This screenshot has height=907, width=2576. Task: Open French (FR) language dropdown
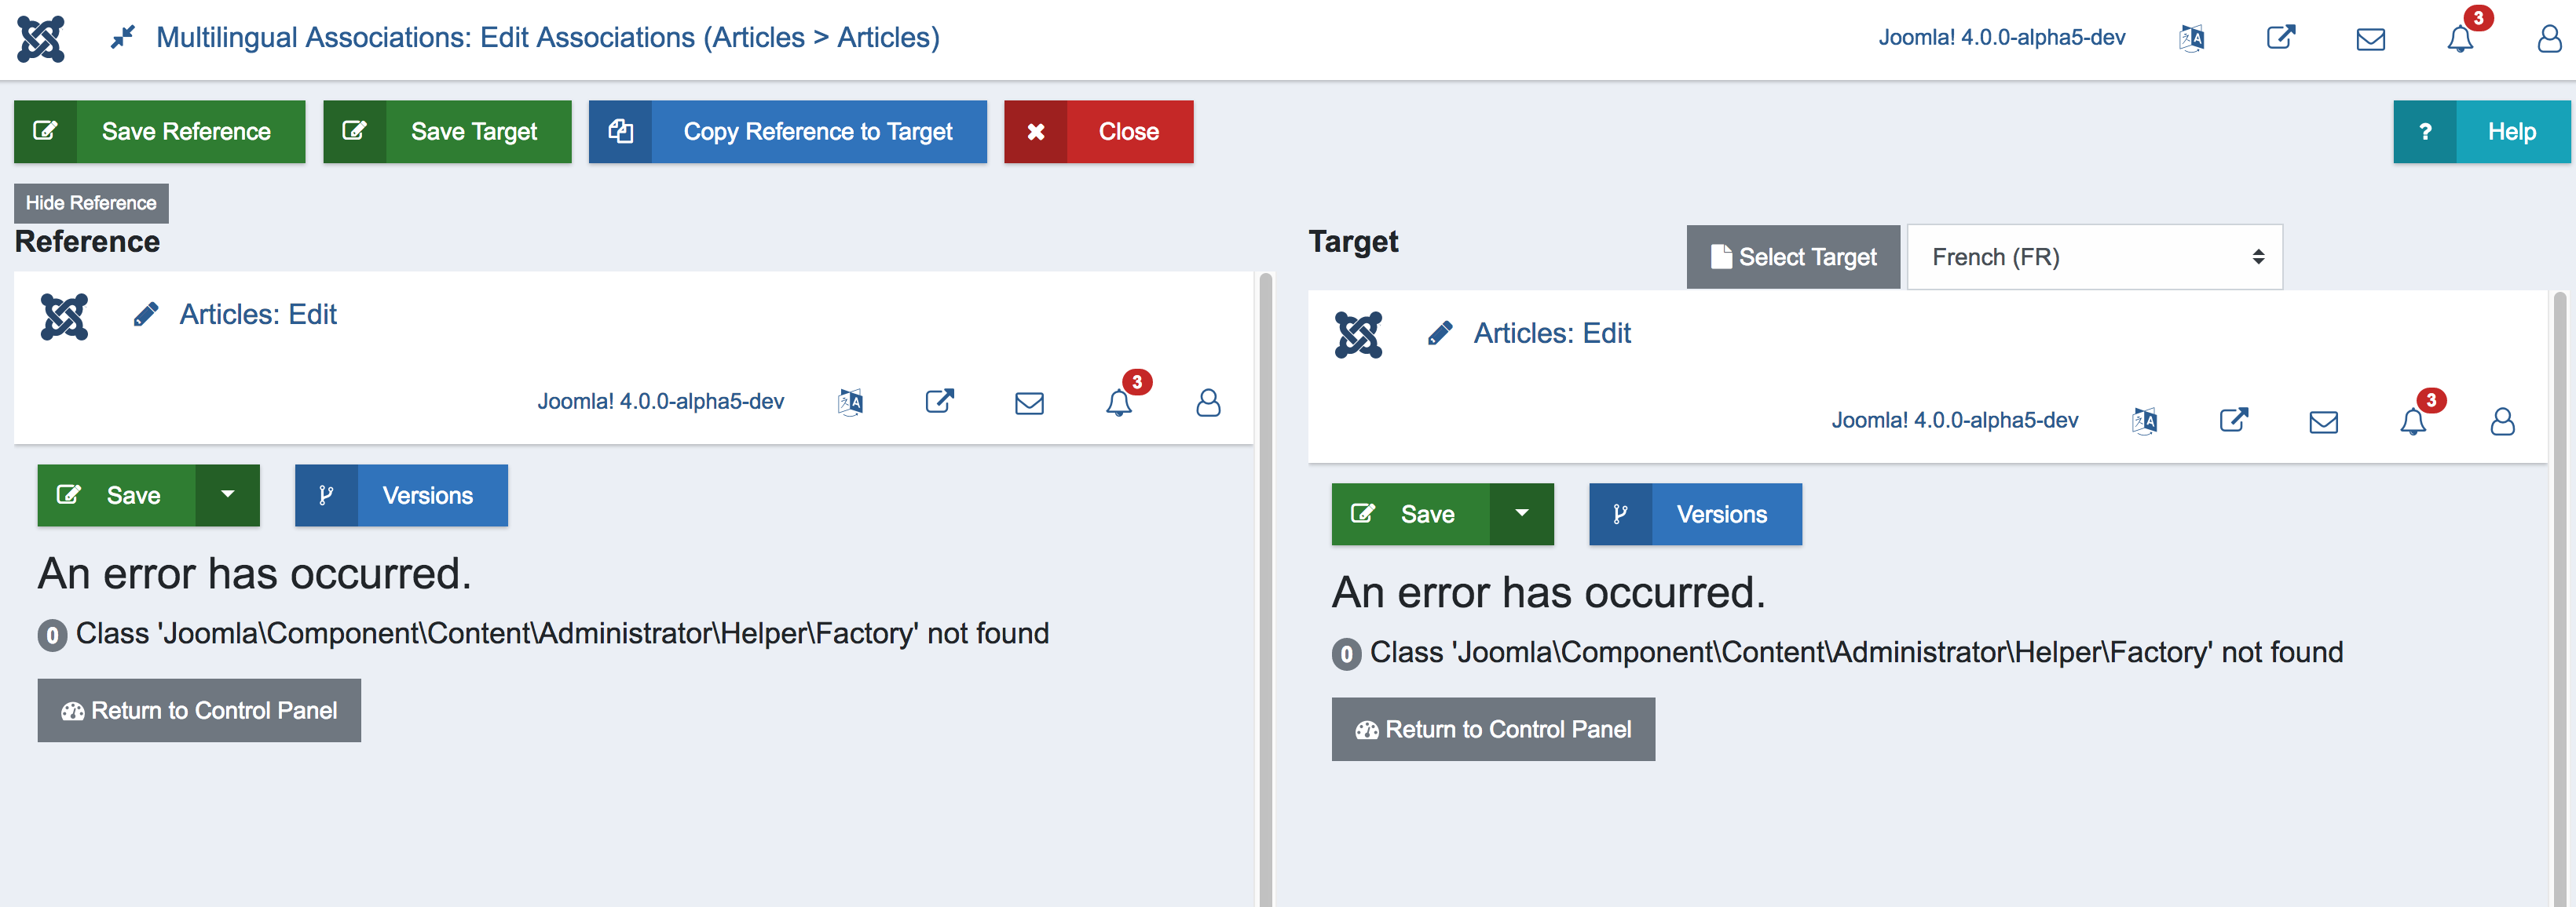(2094, 257)
